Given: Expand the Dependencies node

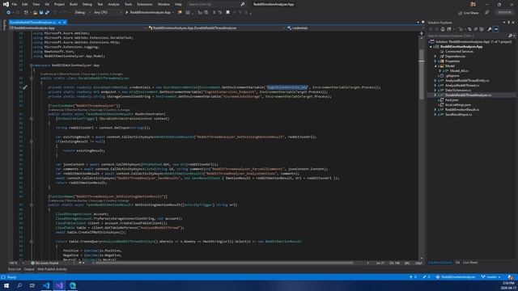Looking at the screenshot, I should (435, 57).
